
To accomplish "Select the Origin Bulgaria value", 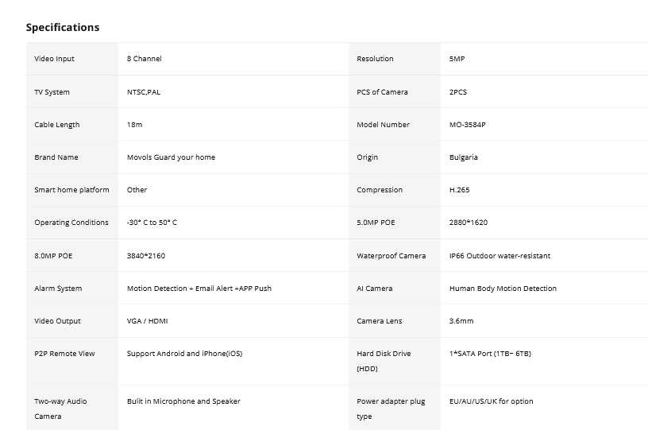I will coord(464,157).
